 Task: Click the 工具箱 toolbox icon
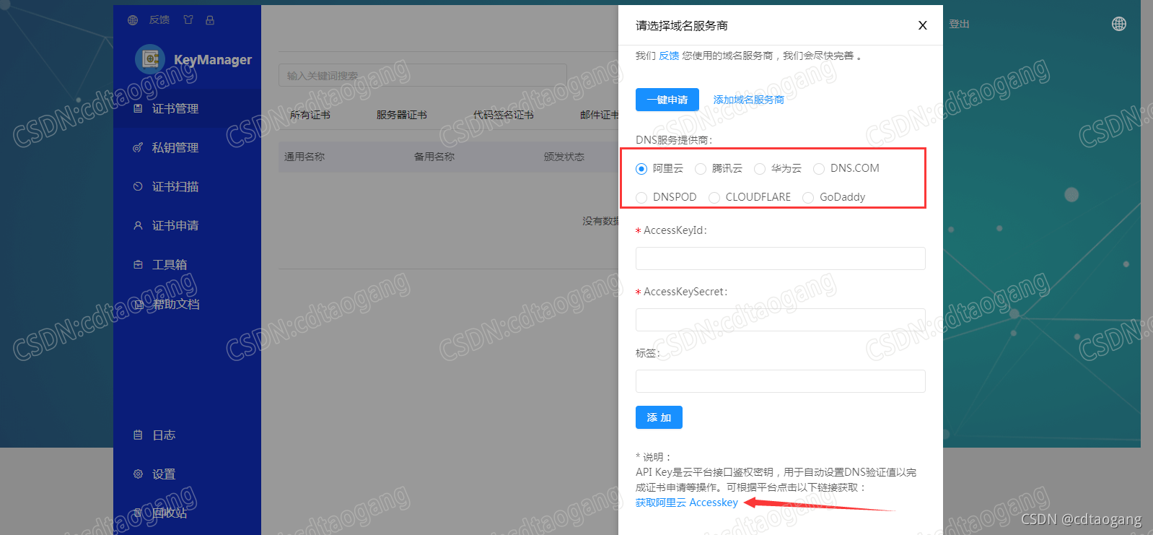tap(138, 264)
